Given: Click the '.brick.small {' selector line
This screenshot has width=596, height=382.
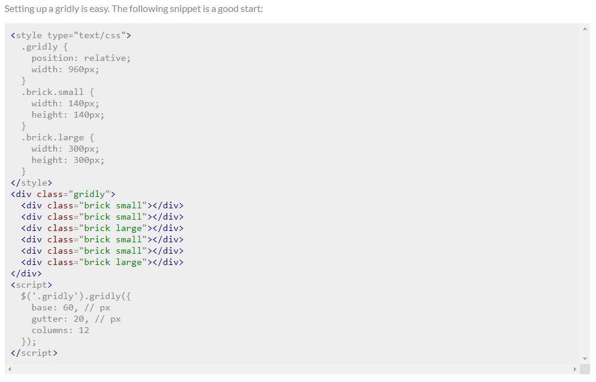Looking at the screenshot, I should tap(58, 92).
